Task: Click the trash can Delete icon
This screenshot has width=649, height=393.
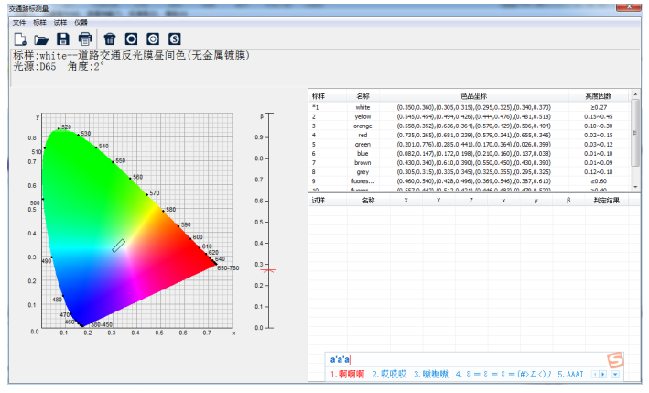Action: (110, 38)
